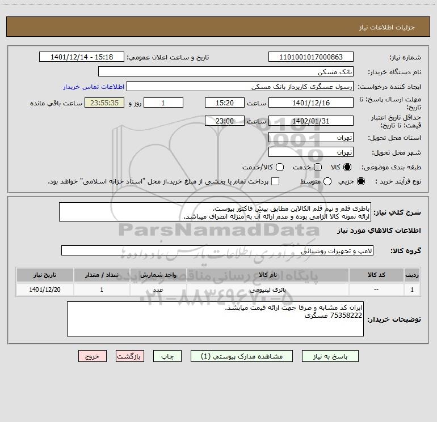Click the مشاهده مدارک پیوستی (1) button
The image size is (437, 422).
[242, 356]
